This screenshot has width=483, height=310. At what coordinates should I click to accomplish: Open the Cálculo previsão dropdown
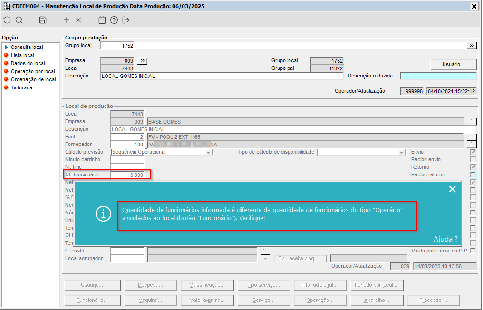[x=209, y=152]
